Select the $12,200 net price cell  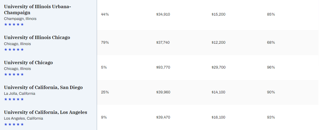pyautogui.click(x=218, y=42)
